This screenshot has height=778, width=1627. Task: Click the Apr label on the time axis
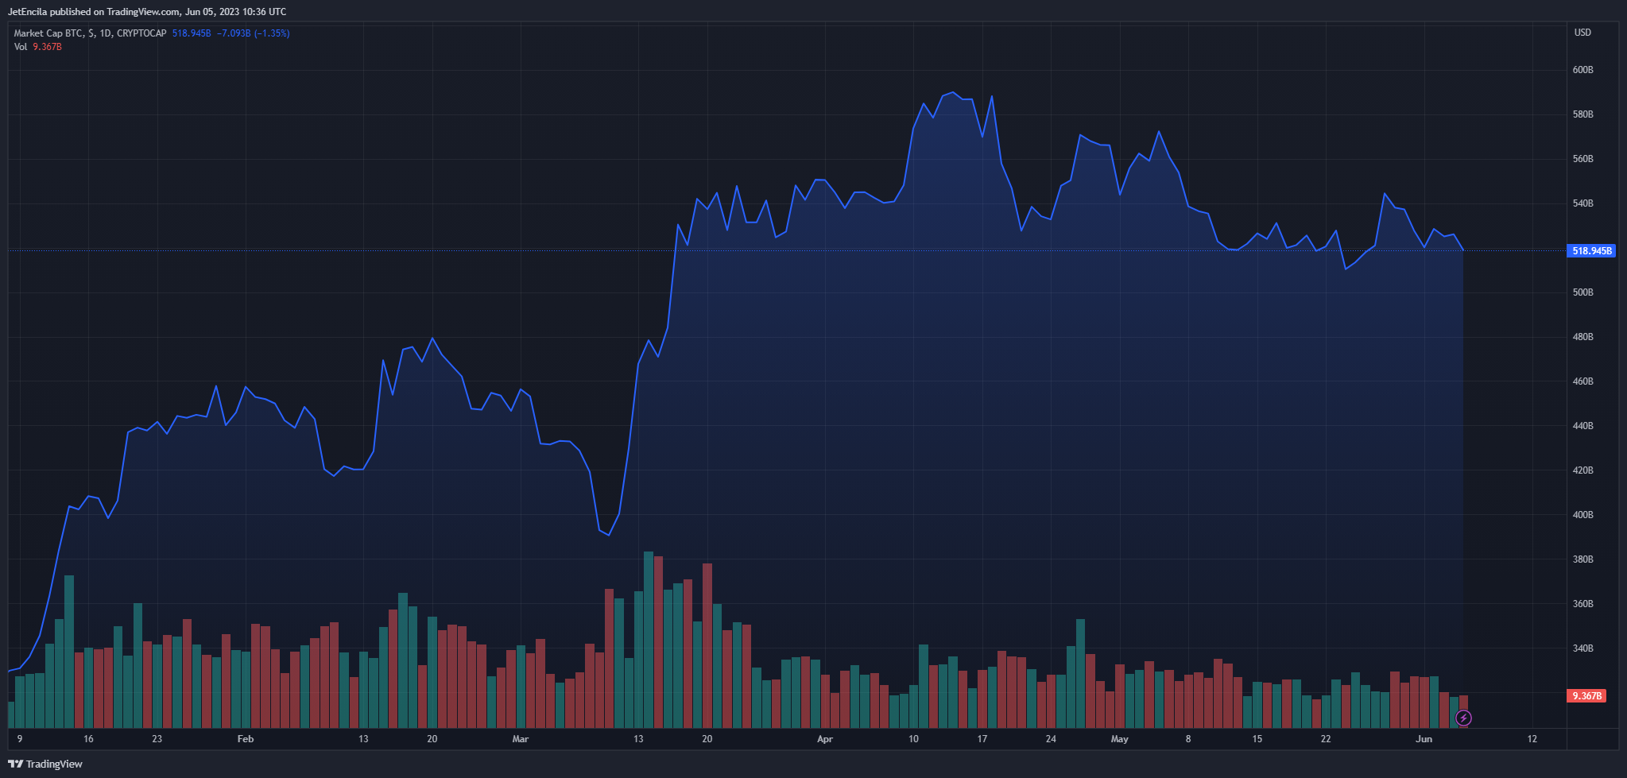[825, 739]
